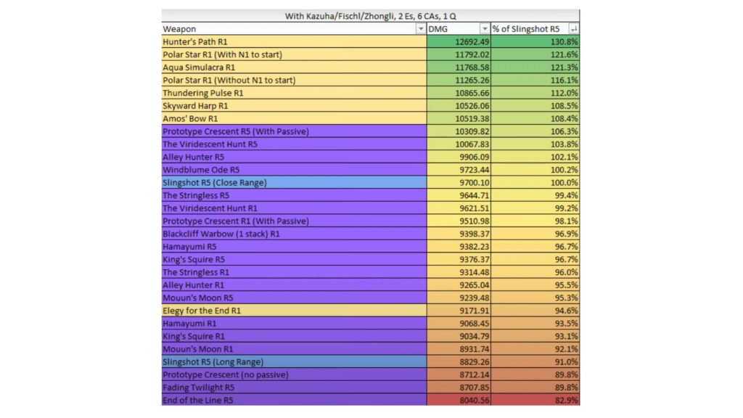Click the DMG value 11265.26
The width and height of the screenshot is (743, 418).
click(x=459, y=80)
